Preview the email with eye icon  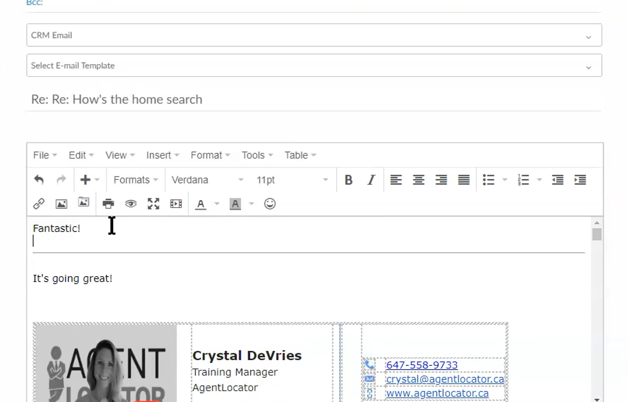point(131,204)
